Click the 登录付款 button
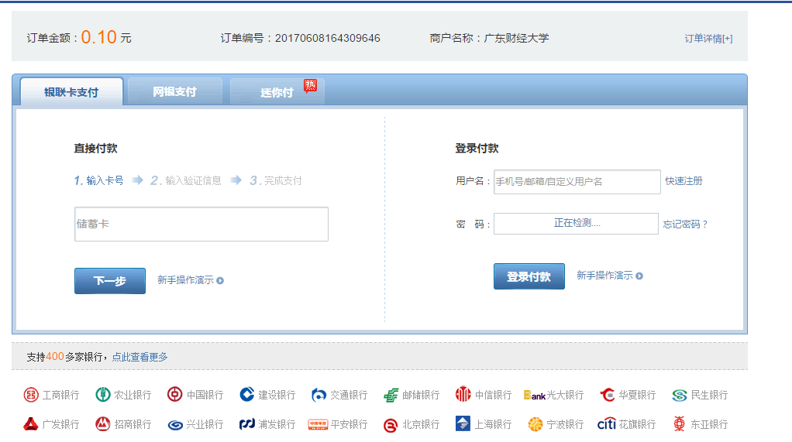 pyautogui.click(x=529, y=276)
